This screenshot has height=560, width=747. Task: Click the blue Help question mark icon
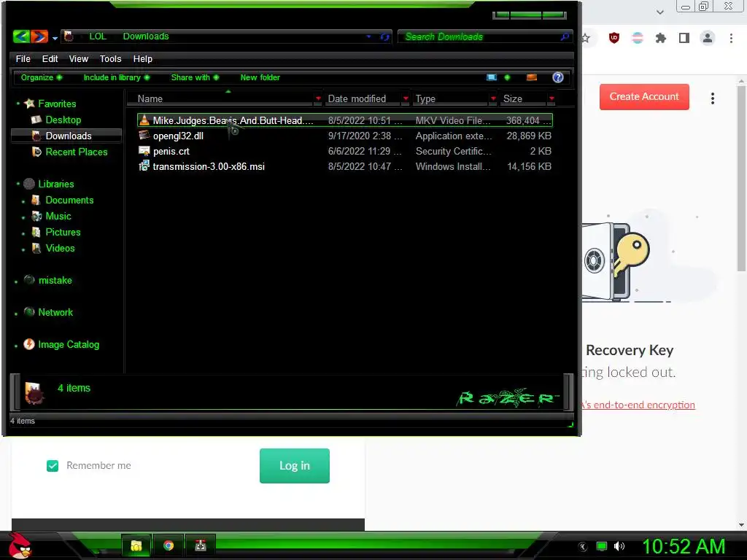tap(558, 77)
